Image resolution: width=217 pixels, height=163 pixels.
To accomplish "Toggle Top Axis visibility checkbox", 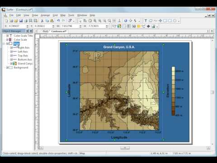I will point(11,56).
